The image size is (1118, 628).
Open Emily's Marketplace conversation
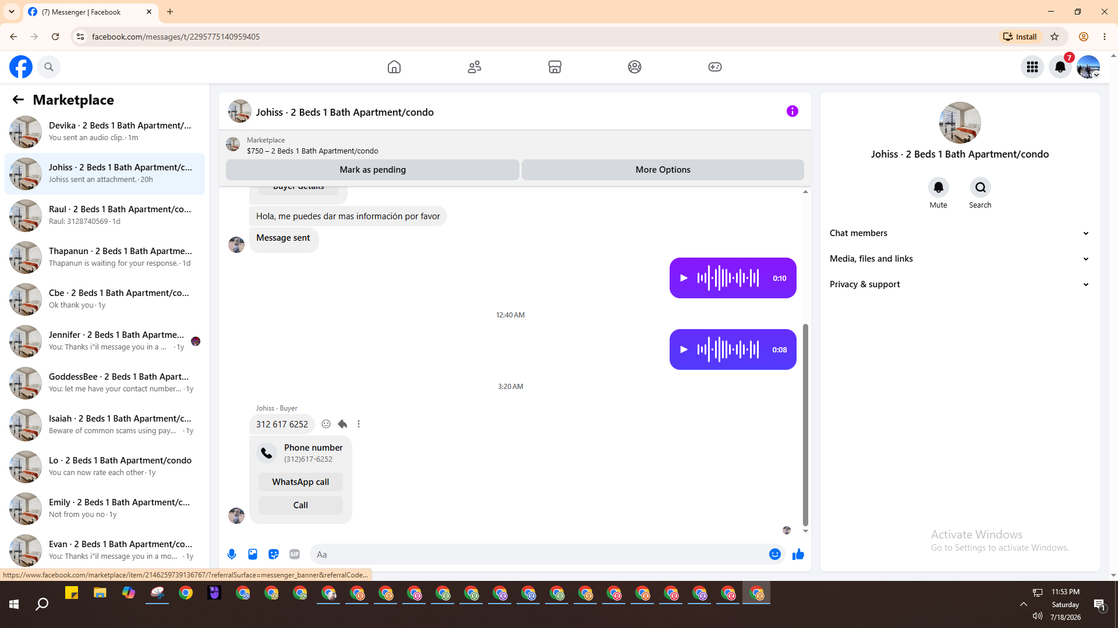pos(105,508)
